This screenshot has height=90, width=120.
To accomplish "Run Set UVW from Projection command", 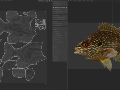I will coord(60,7).
